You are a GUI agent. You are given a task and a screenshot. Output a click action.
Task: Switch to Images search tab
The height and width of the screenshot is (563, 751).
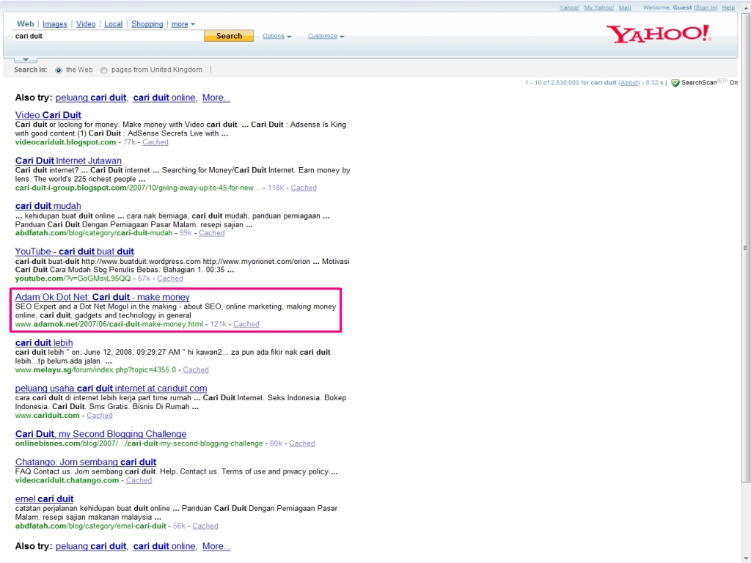click(x=54, y=24)
